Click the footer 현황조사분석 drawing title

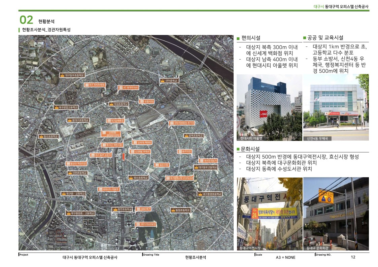[x=196, y=257]
